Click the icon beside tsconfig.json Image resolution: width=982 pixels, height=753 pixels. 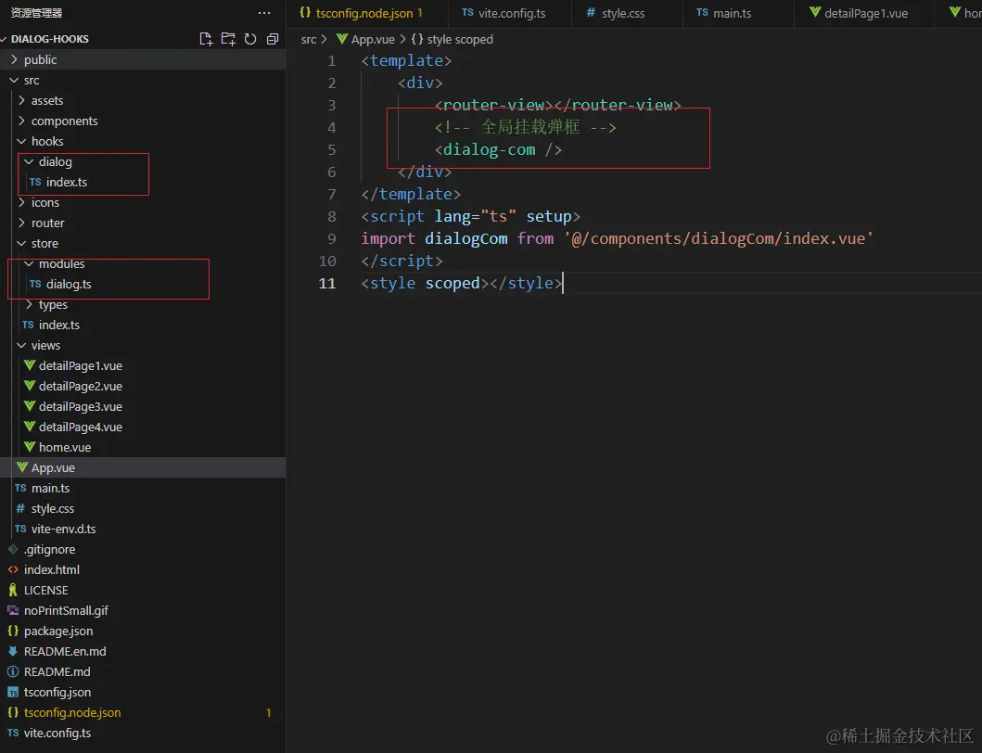13,692
